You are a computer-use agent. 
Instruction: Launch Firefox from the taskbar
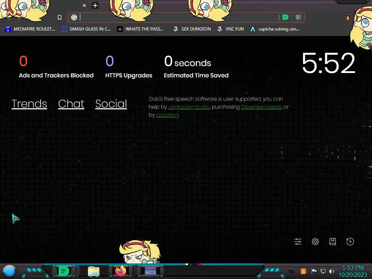tap(121, 271)
